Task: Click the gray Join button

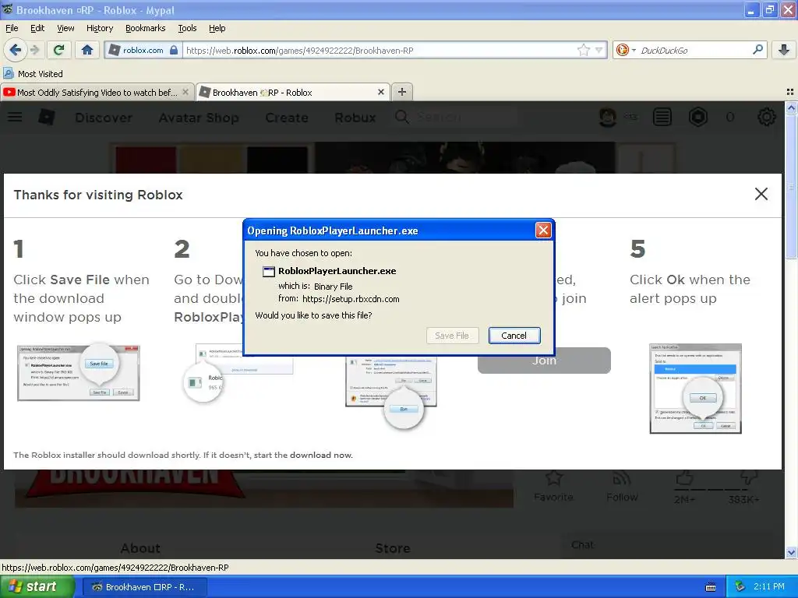Action: click(x=544, y=361)
